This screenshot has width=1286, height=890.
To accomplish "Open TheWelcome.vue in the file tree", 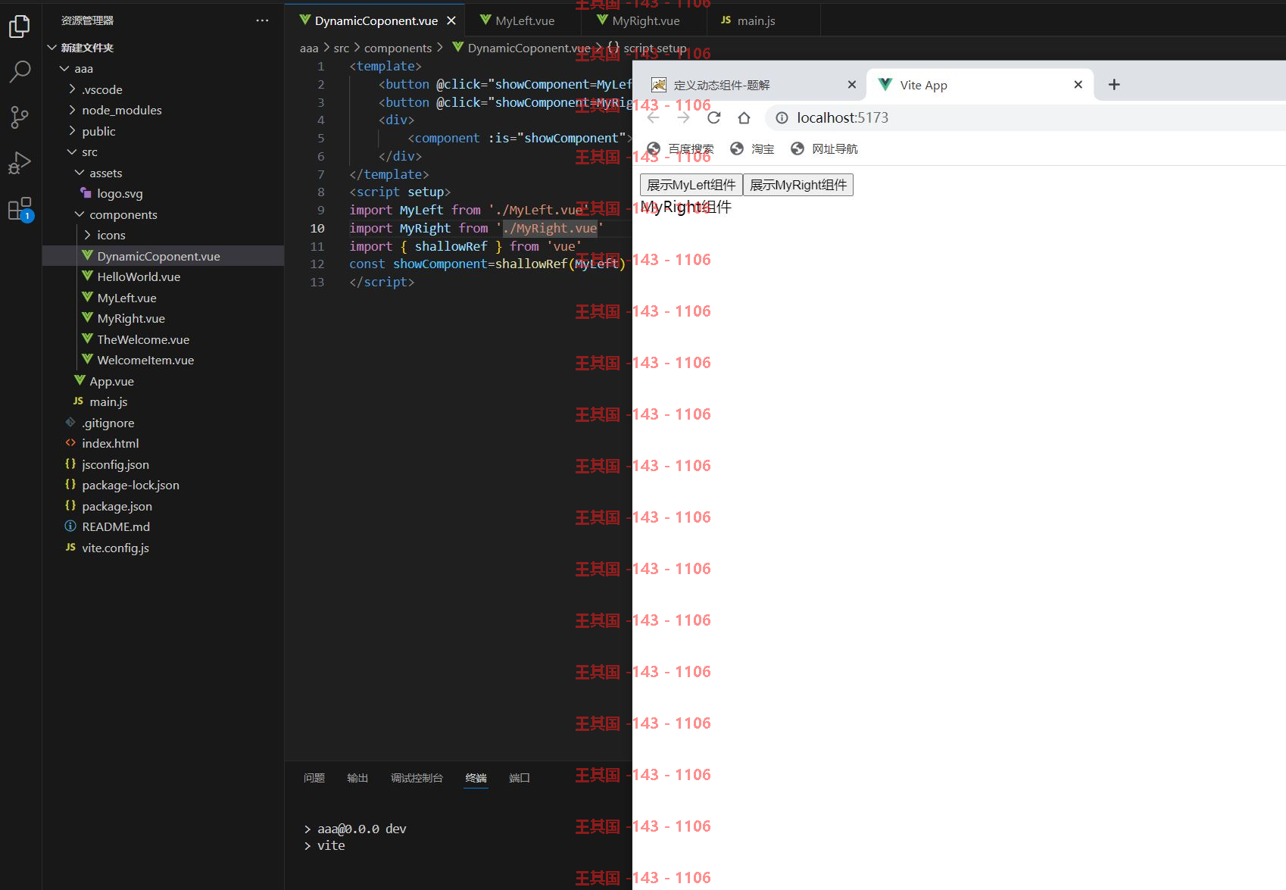I will pyautogui.click(x=163, y=339).
